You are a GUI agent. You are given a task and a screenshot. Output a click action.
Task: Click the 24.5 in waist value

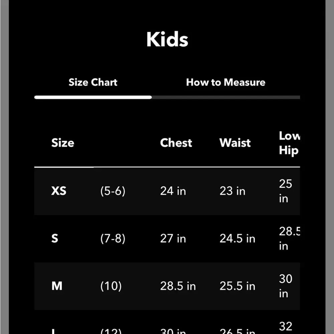(x=237, y=238)
